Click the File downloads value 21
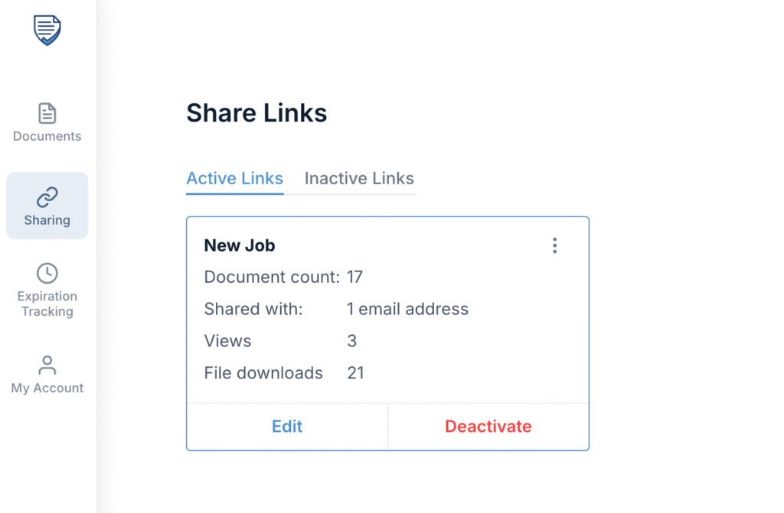 [355, 373]
